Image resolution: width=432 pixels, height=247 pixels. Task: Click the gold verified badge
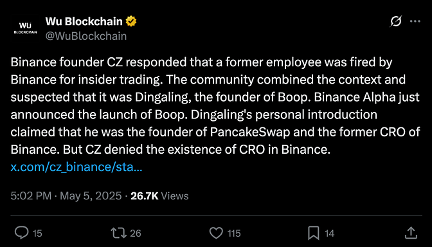(x=131, y=21)
